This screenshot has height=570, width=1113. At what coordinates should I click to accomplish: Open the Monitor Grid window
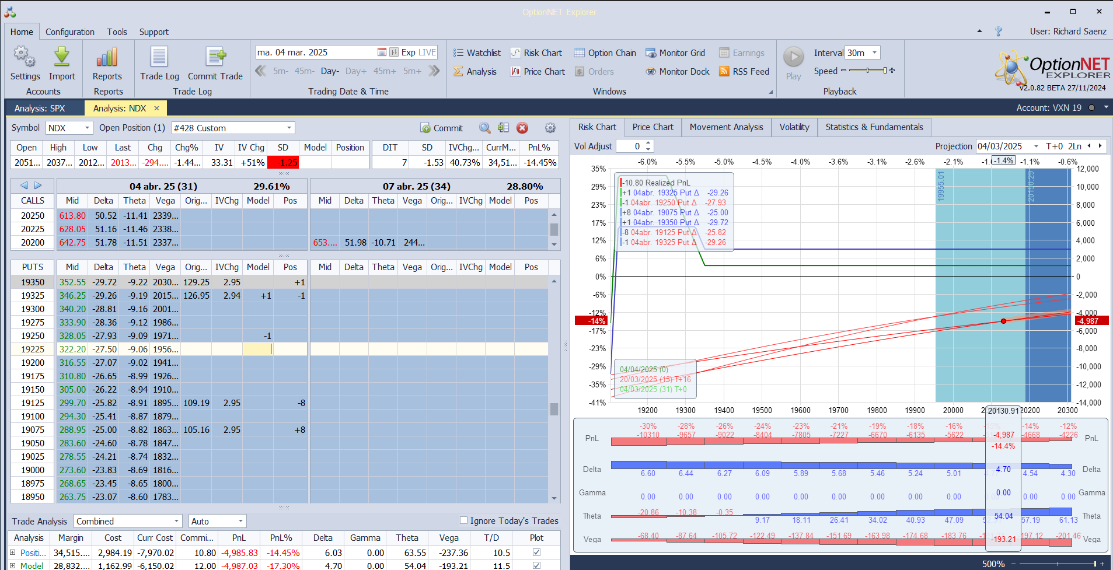675,53
